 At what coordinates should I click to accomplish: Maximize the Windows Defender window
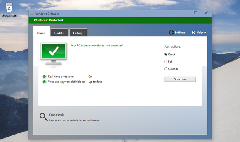click(x=195, y=13)
